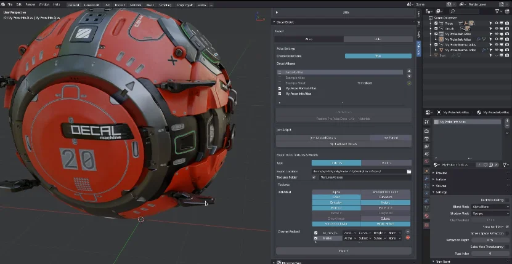Open masks row None channel dropdown

pyautogui.click(x=394, y=238)
